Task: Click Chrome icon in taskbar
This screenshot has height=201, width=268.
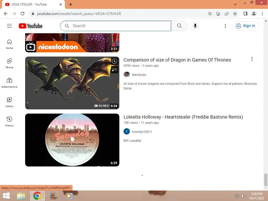Action: (37, 196)
